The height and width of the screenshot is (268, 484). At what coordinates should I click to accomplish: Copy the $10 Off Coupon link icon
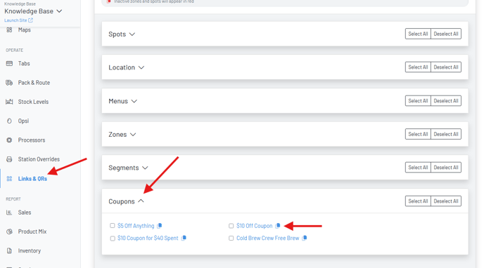278,226
